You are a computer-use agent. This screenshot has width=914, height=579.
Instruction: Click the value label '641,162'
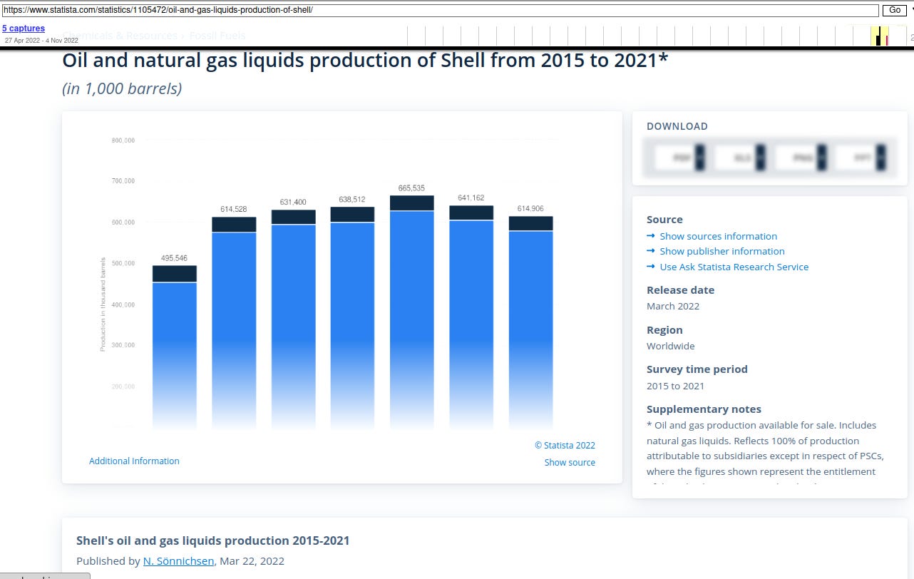point(471,198)
